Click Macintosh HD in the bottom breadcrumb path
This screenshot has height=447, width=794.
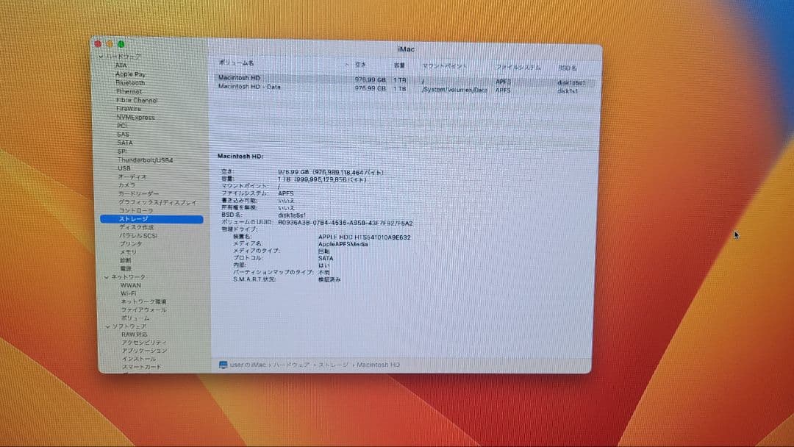pyautogui.click(x=377, y=365)
